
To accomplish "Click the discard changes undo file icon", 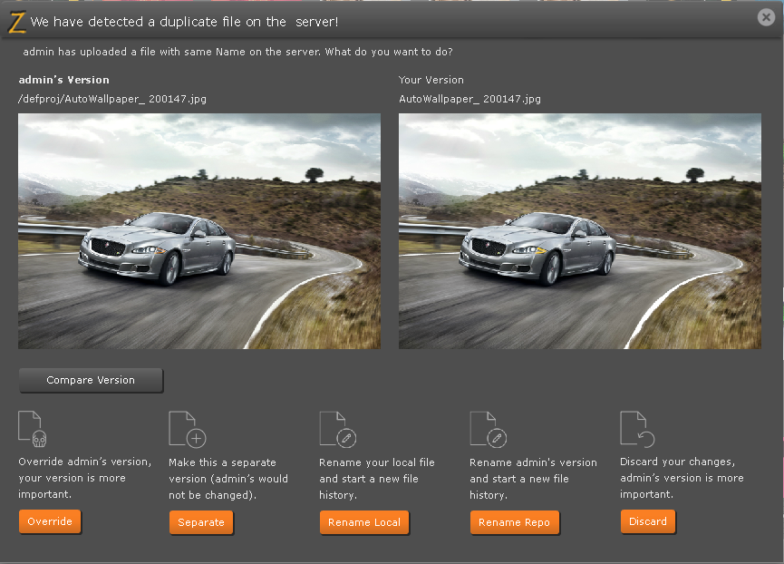I will tap(637, 429).
